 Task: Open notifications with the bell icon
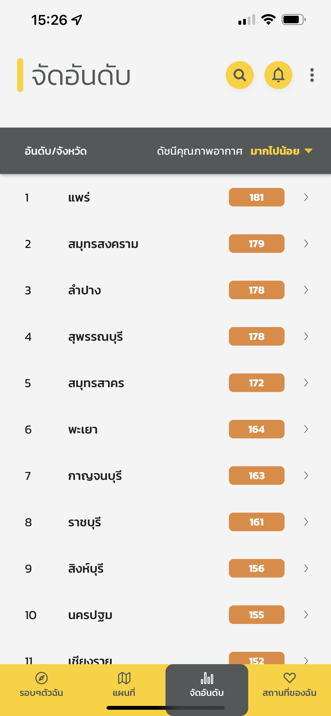(x=278, y=75)
